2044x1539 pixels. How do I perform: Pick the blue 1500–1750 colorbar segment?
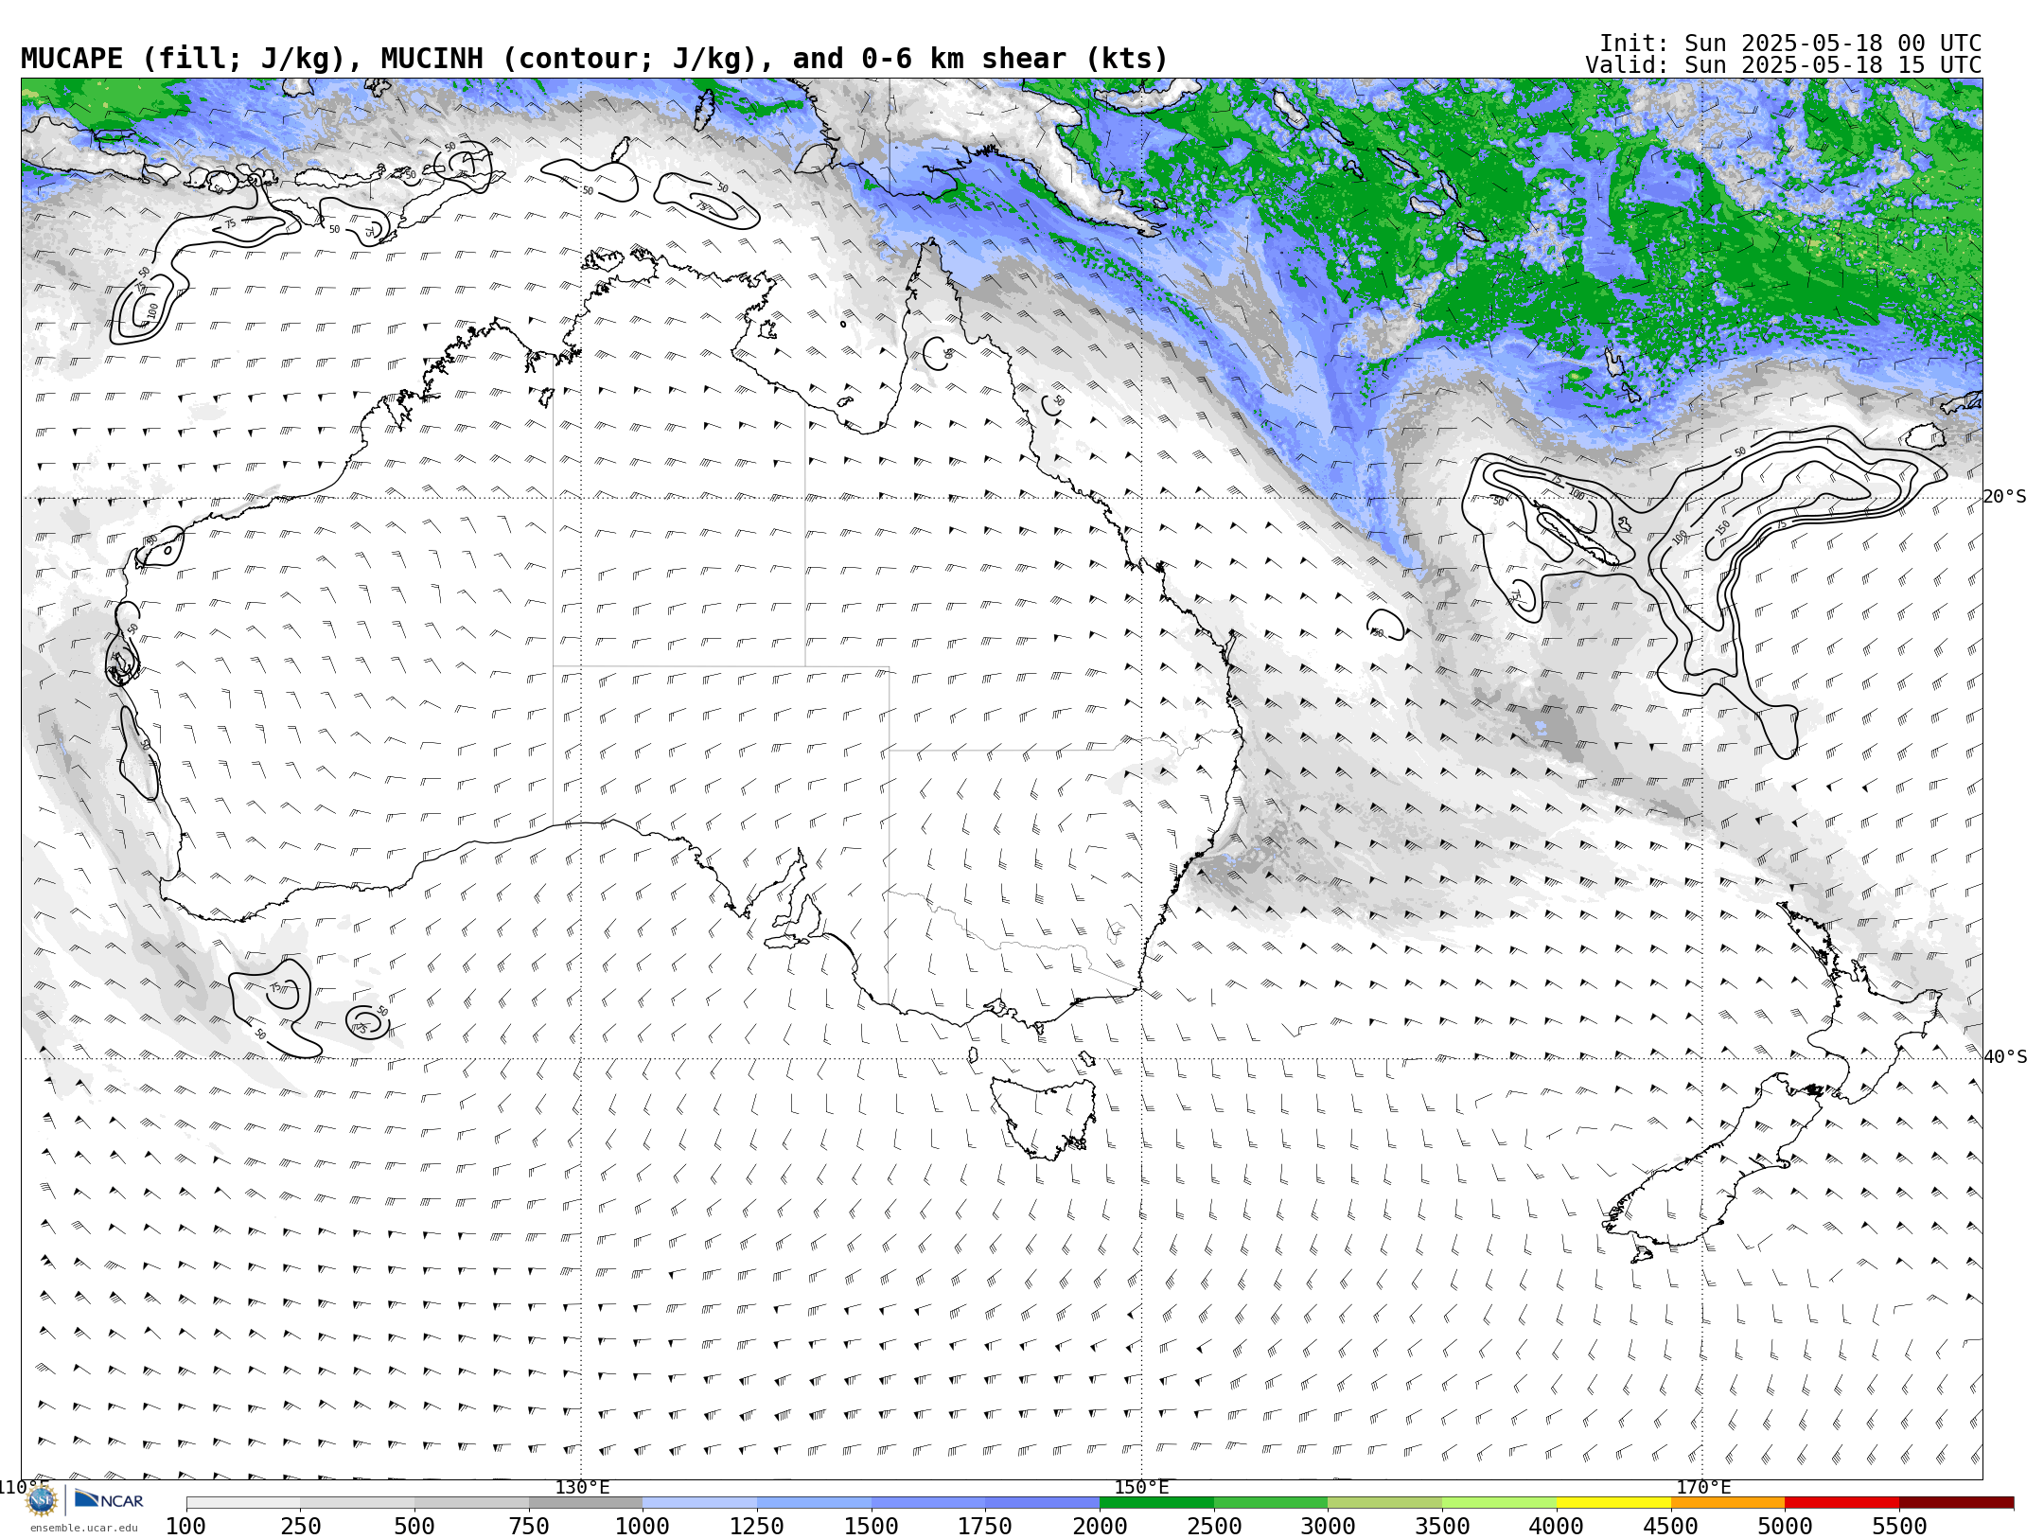[928, 1502]
